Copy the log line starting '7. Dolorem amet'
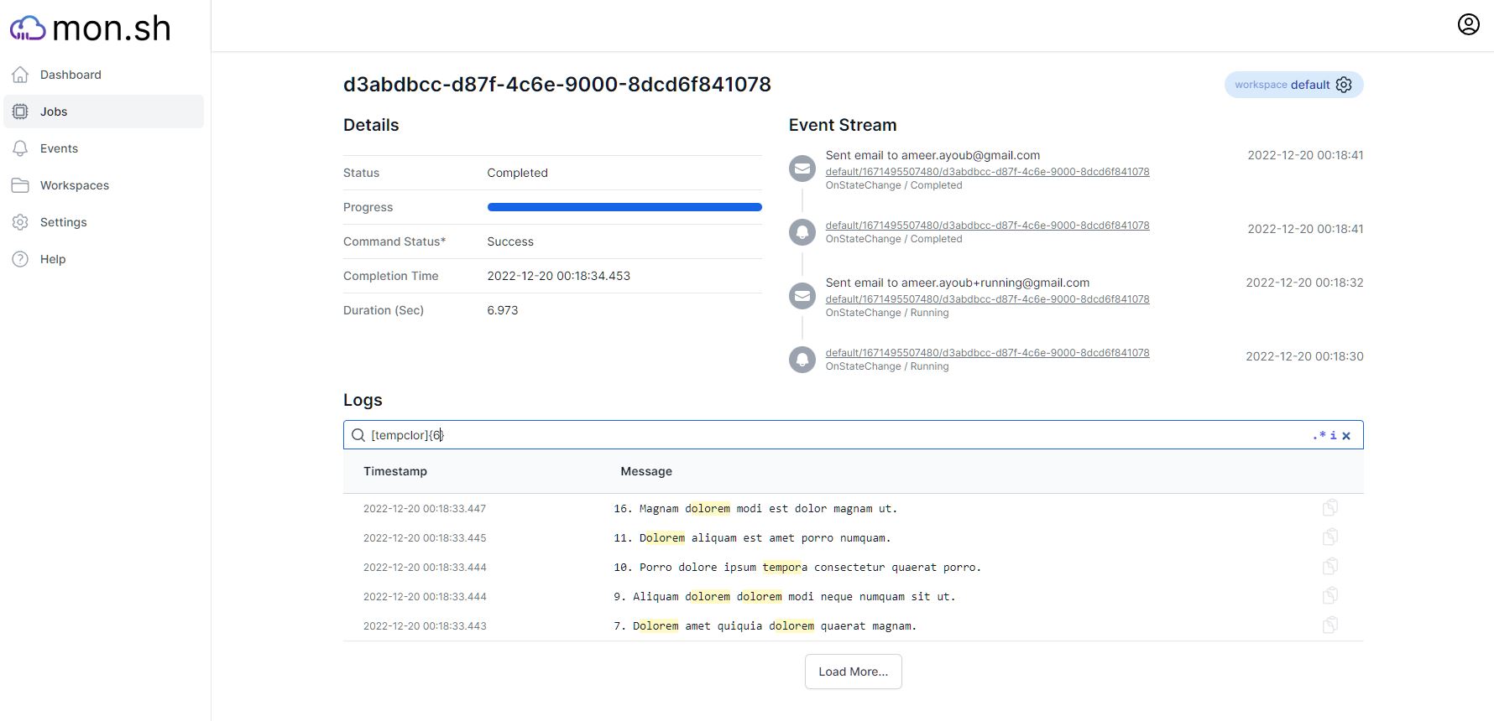Screen dimensions: 1494x721 click(1329, 625)
